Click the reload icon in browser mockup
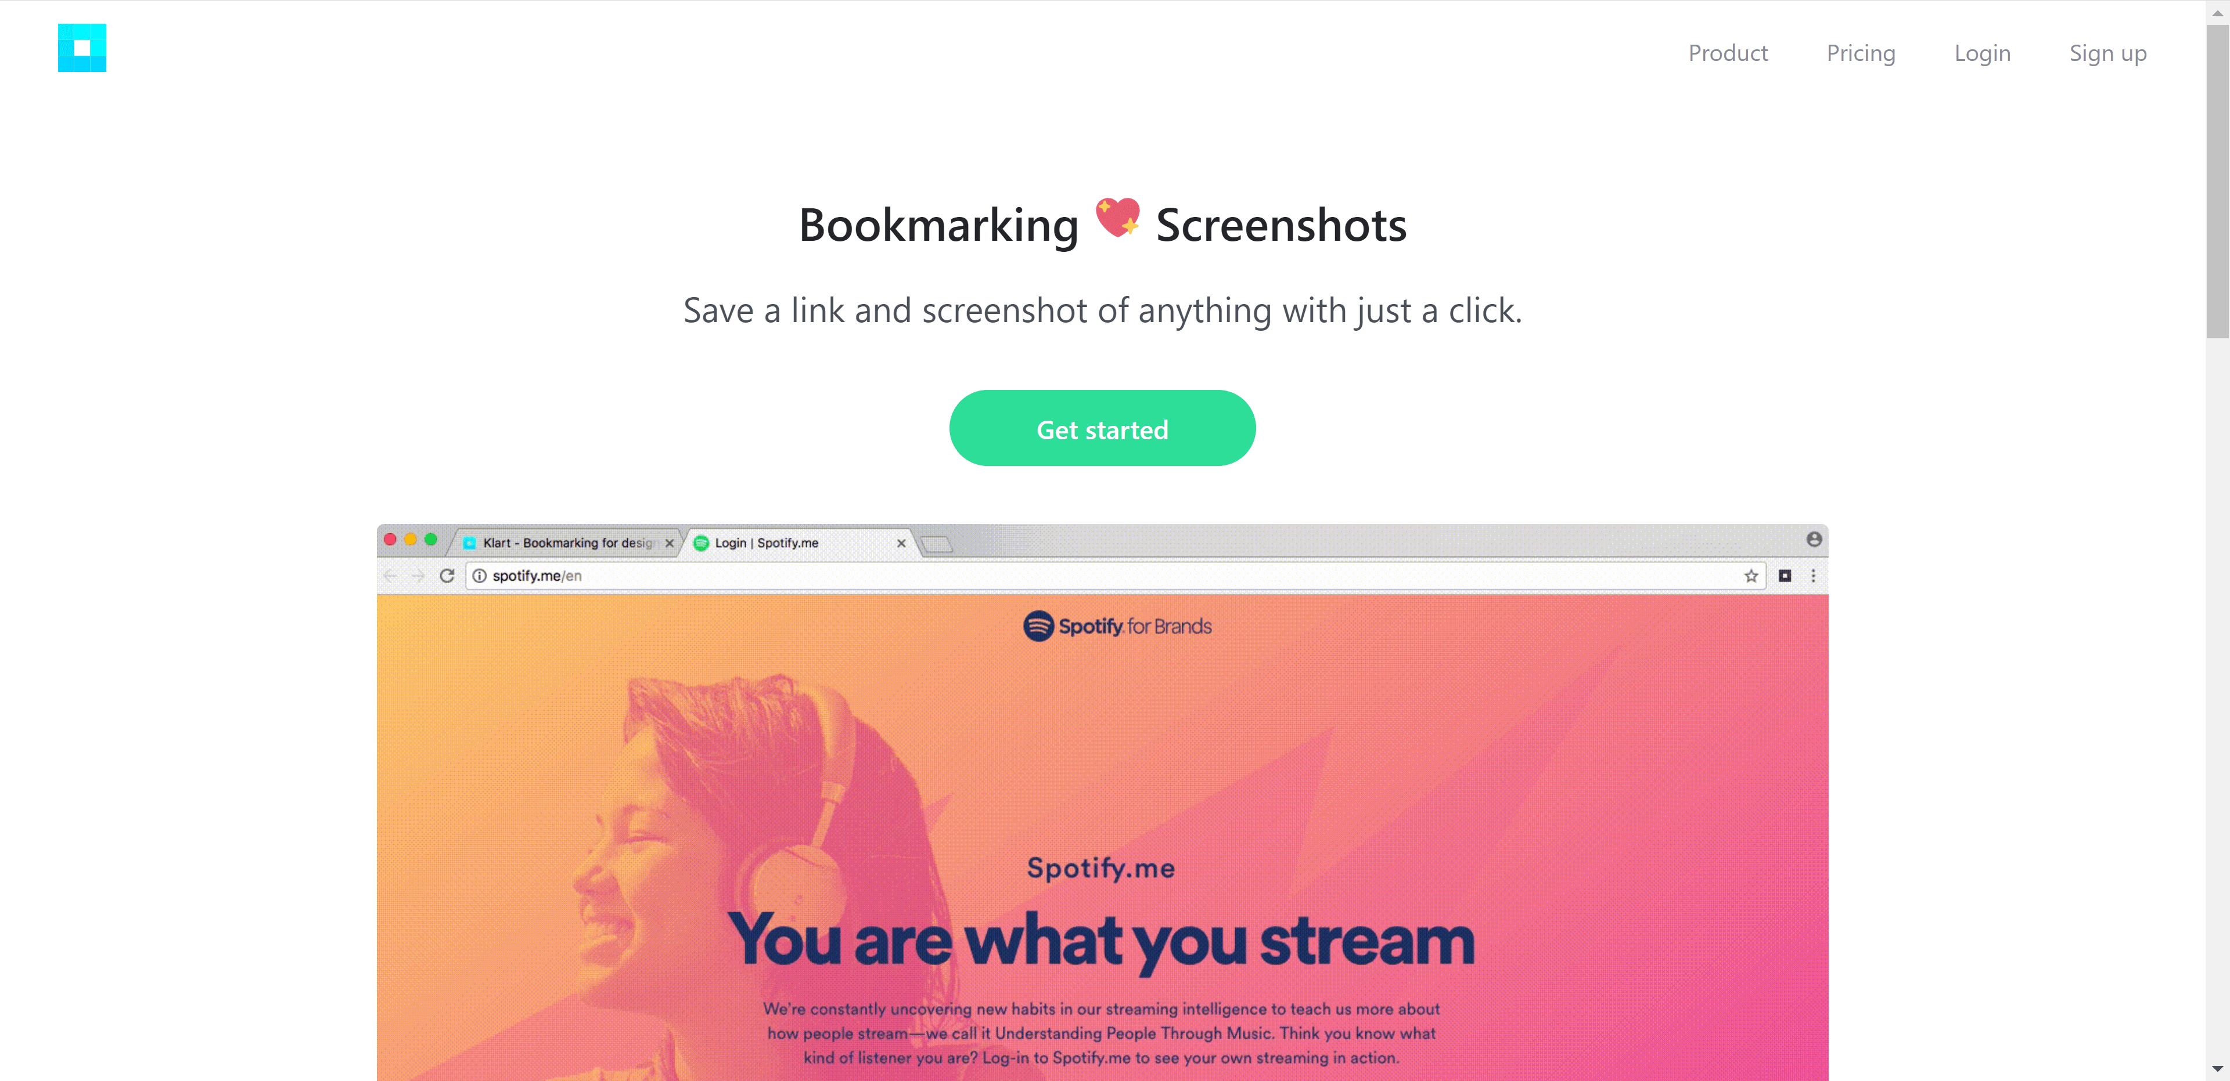The width and height of the screenshot is (2230, 1081). click(x=447, y=576)
